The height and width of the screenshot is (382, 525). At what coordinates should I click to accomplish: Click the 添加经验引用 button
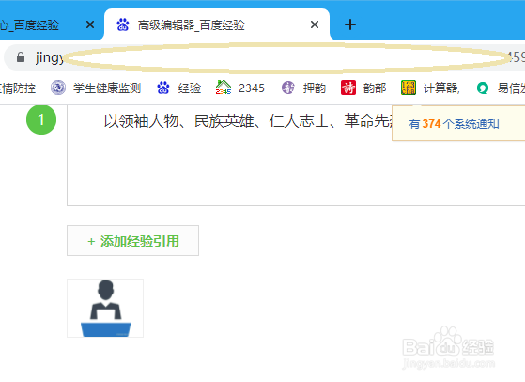(133, 241)
